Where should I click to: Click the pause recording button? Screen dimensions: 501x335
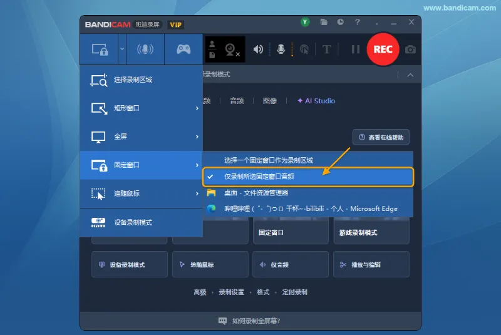point(355,49)
